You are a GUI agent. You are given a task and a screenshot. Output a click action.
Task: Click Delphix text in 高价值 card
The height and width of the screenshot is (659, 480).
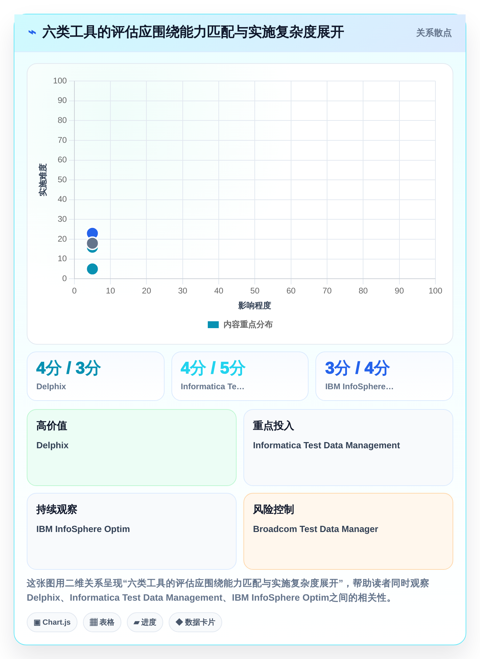pos(52,445)
